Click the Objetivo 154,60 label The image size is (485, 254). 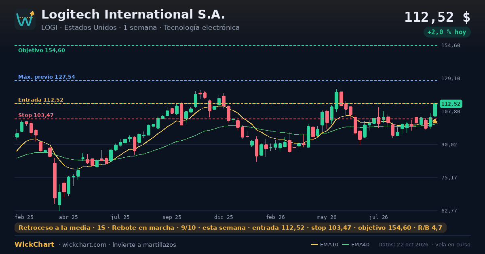[x=42, y=50]
